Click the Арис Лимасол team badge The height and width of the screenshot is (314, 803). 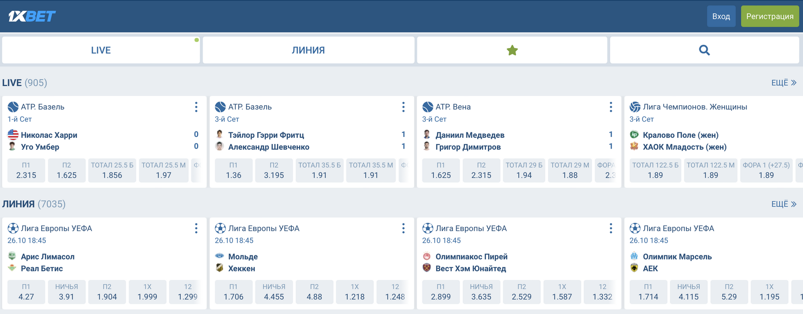13,256
